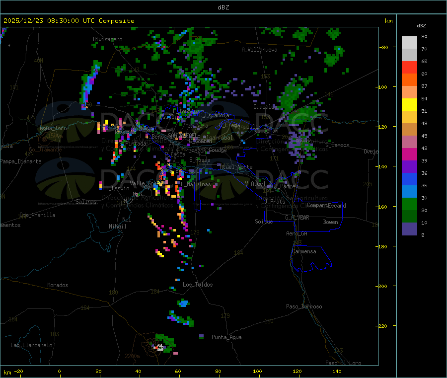Select the 'Bowen' place label

point(331,222)
